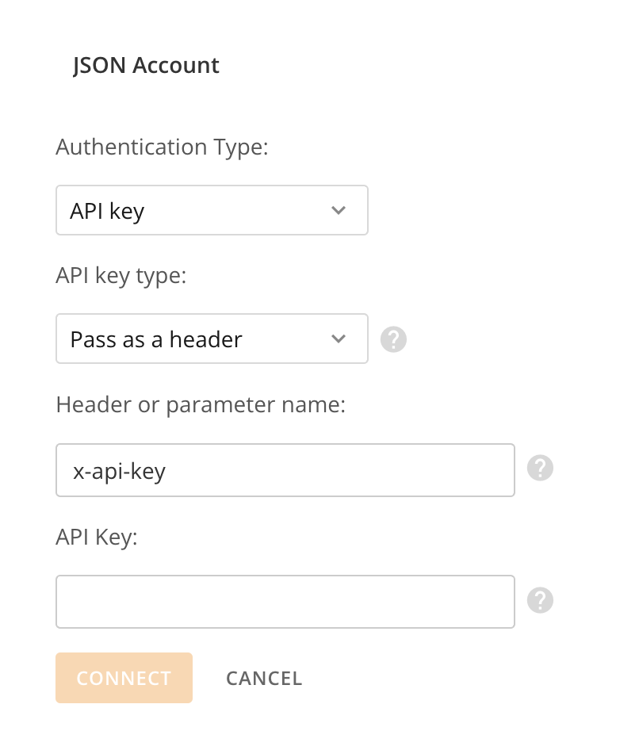This screenshot has height=750, width=639.
Task: Open the help tooltip for API Key field
Action: [540, 599]
